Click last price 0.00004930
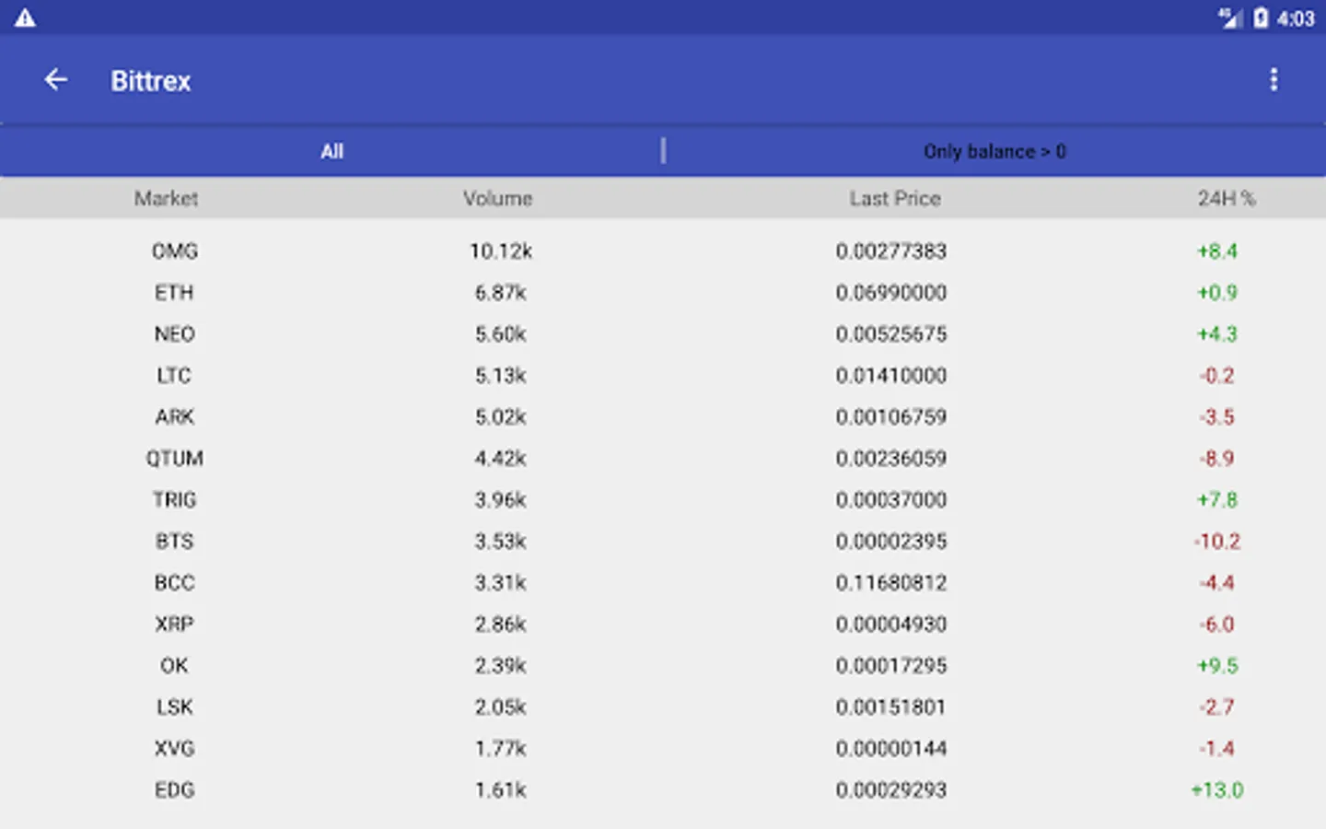The height and width of the screenshot is (829, 1326). (891, 624)
